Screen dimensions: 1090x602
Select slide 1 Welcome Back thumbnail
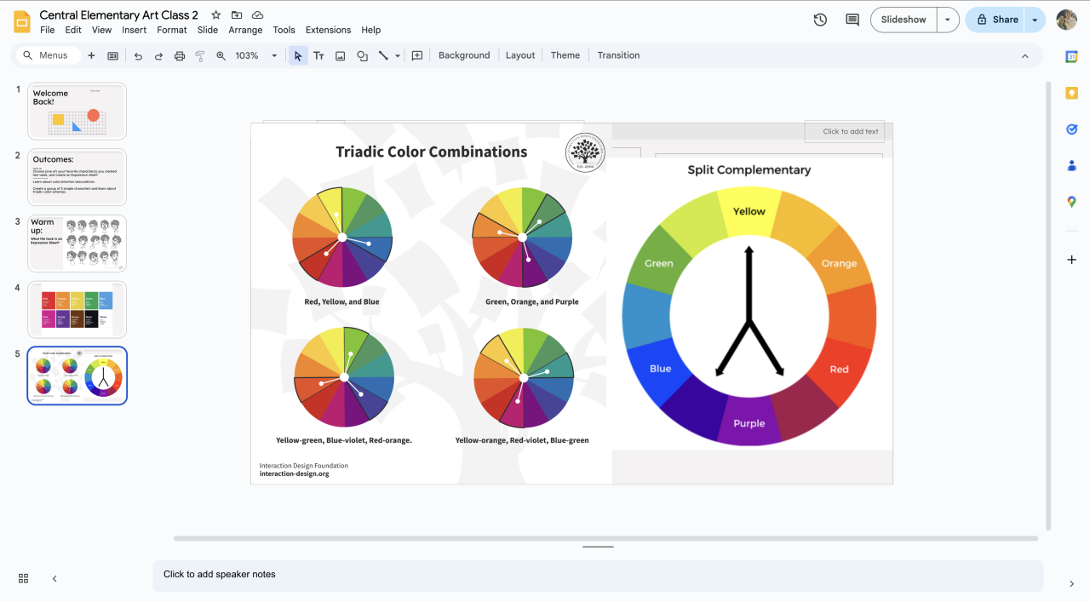[x=77, y=111]
